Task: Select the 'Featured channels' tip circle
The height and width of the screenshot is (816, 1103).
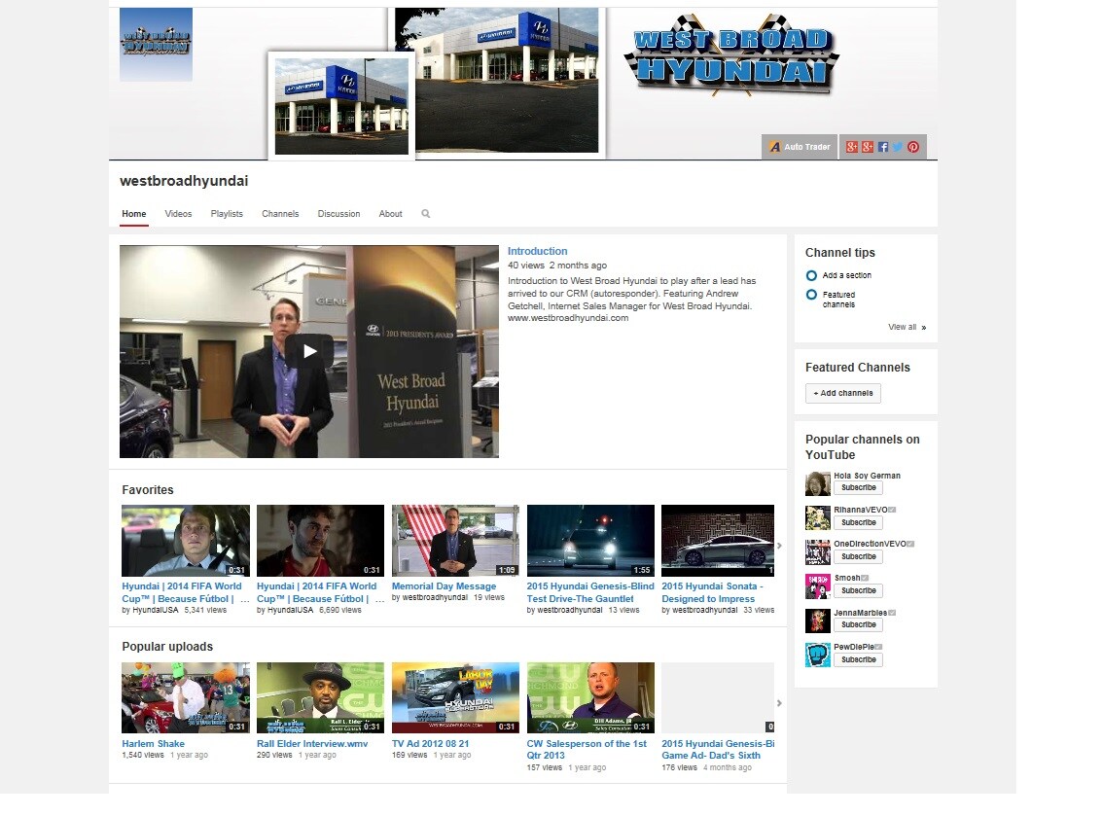Action: point(811,295)
